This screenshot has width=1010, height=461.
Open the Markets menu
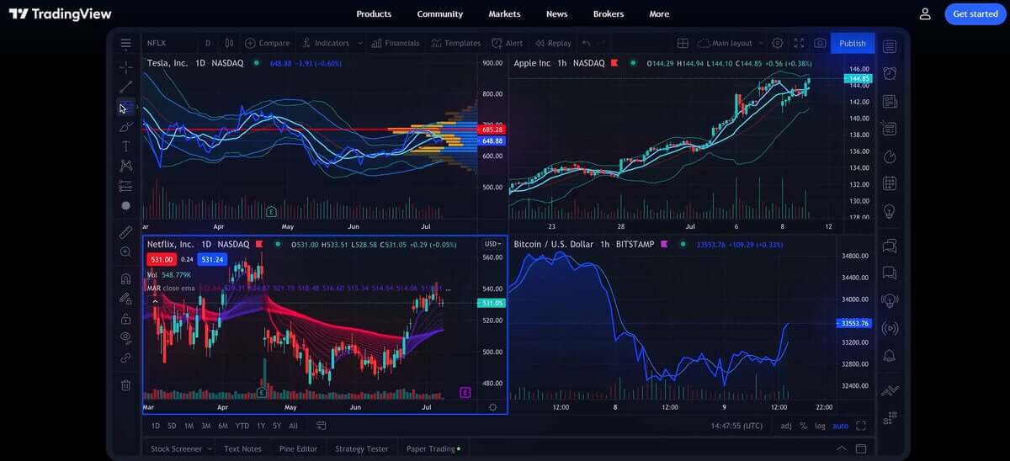click(504, 14)
